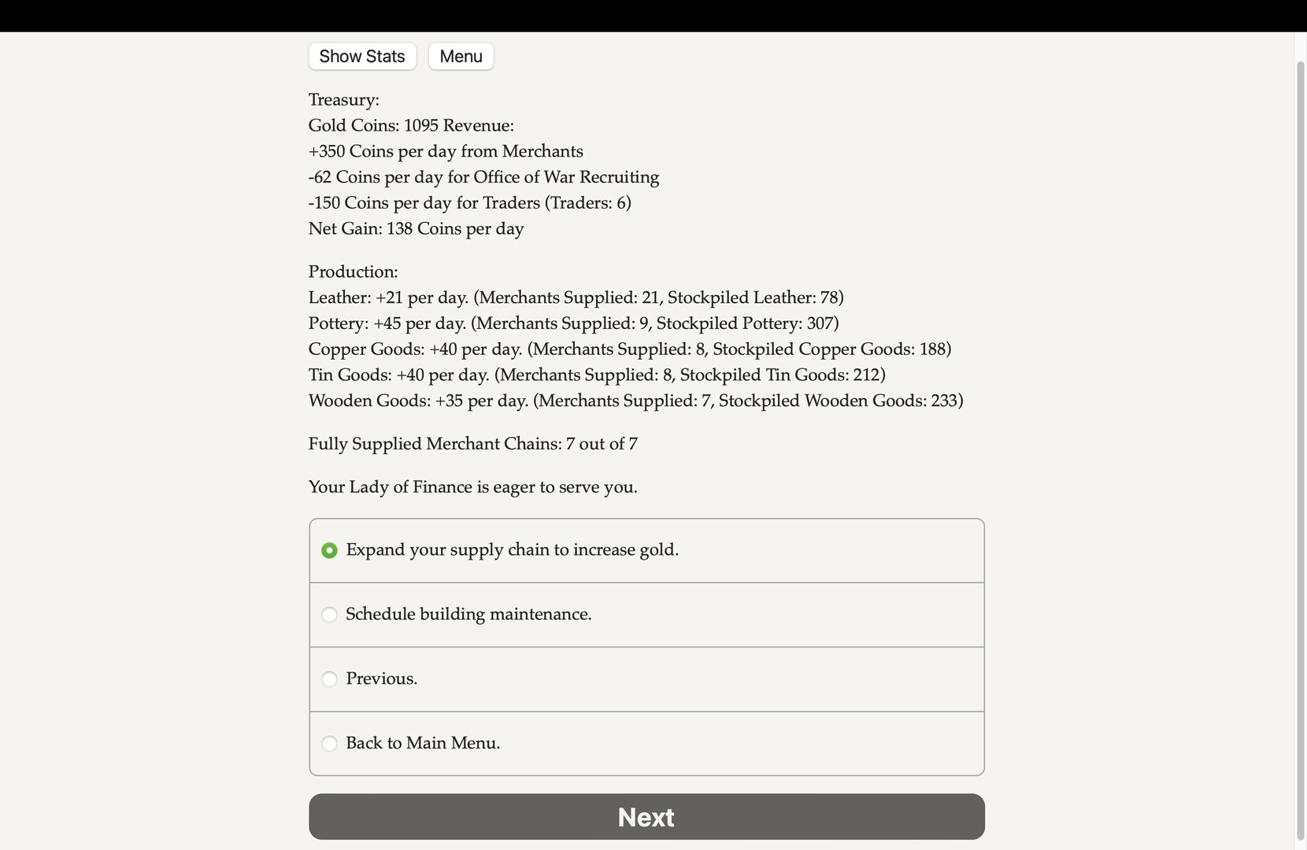Click the vertical page scrollbar
This screenshot has width=1307, height=850.
coord(1300,441)
